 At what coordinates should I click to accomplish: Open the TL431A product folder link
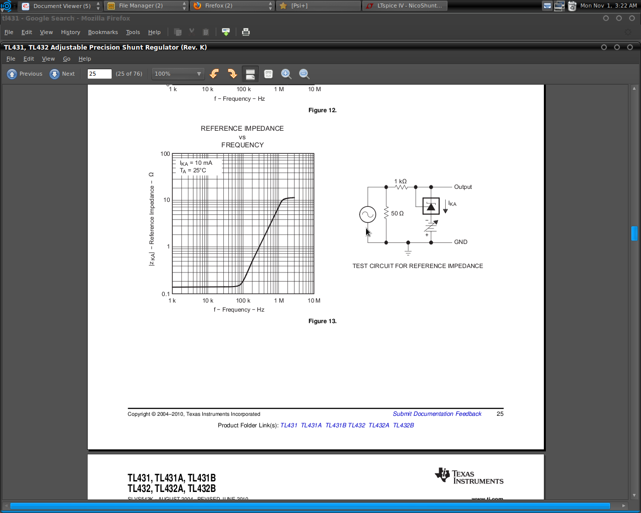pos(311,425)
